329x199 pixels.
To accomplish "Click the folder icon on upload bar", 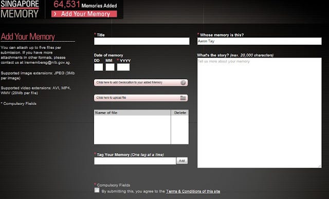I will [183, 98].
